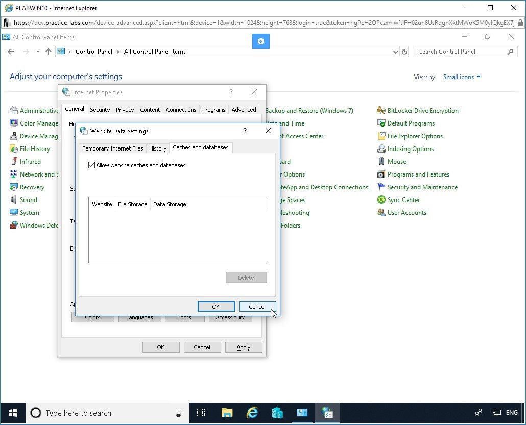Click Cancel in Website Data Settings

coord(257,306)
